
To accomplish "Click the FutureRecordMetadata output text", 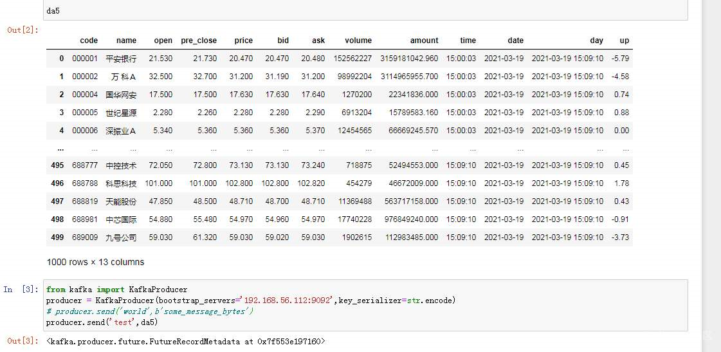I will tap(186, 341).
